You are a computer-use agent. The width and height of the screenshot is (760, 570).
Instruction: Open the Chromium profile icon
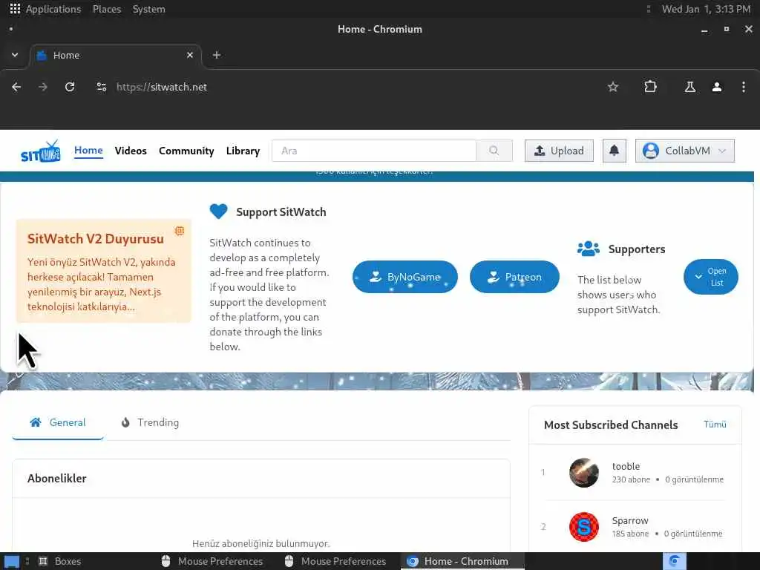click(x=717, y=87)
